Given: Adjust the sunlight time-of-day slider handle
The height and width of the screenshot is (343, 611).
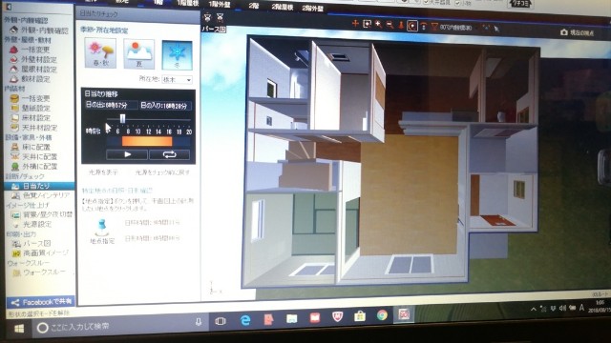Looking at the screenshot, I should 123,118.
